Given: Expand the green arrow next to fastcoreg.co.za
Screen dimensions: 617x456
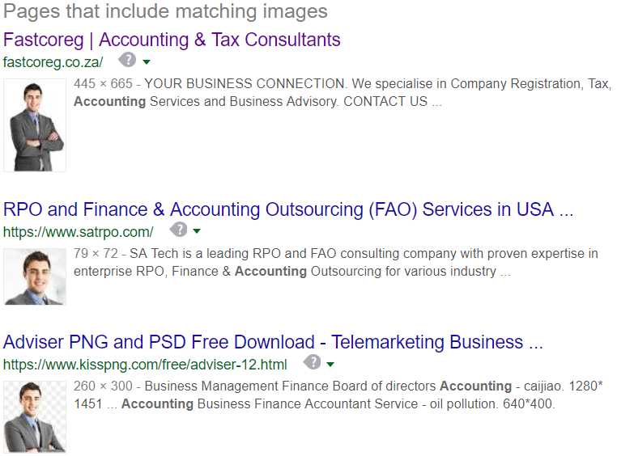Looking at the screenshot, I should (x=147, y=62).
